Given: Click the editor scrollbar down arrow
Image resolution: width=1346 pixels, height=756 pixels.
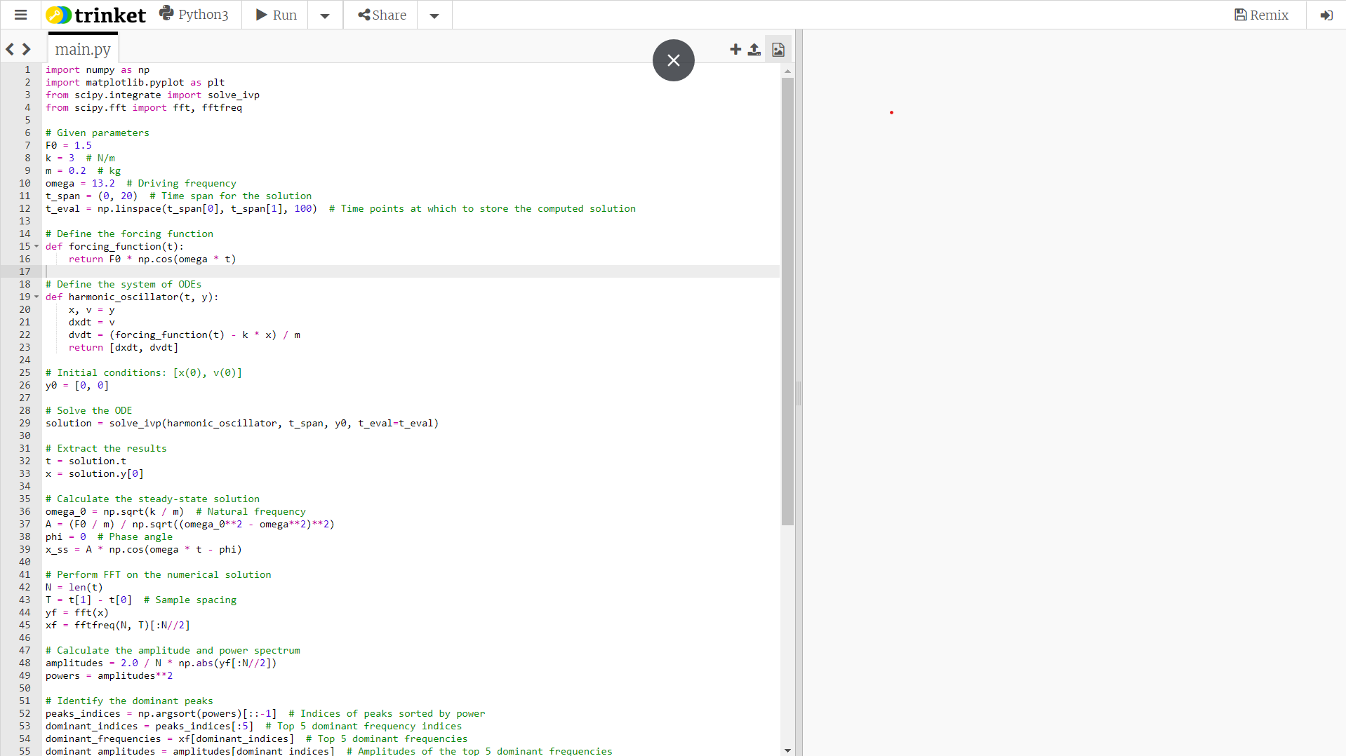Looking at the screenshot, I should (x=787, y=750).
